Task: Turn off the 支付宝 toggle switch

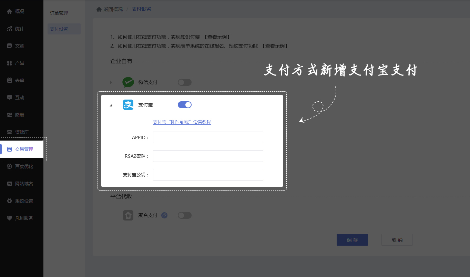Action: pos(184,105)
